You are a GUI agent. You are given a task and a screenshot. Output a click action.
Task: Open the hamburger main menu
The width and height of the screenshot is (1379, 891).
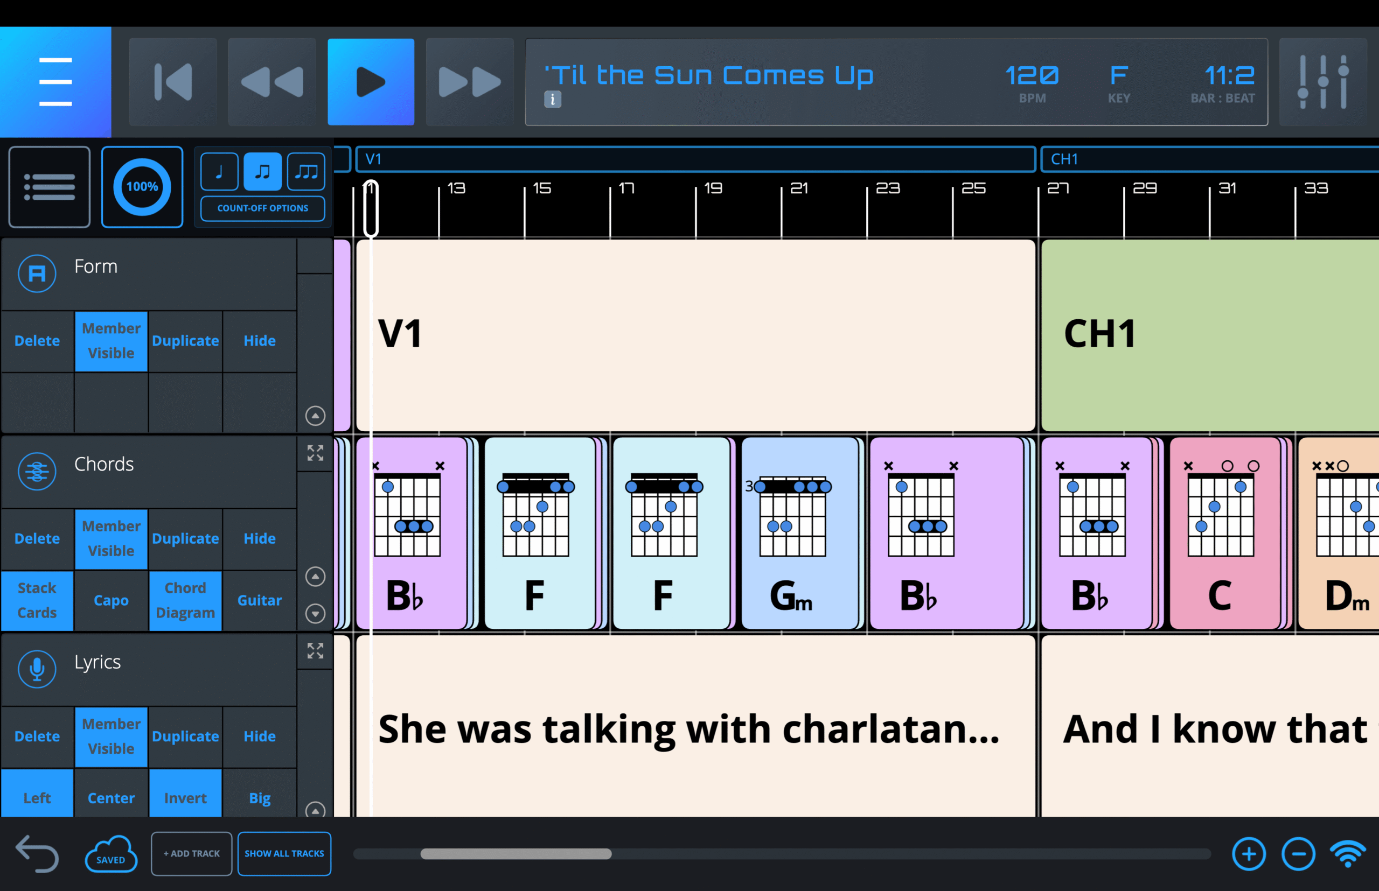pos(55,82)
